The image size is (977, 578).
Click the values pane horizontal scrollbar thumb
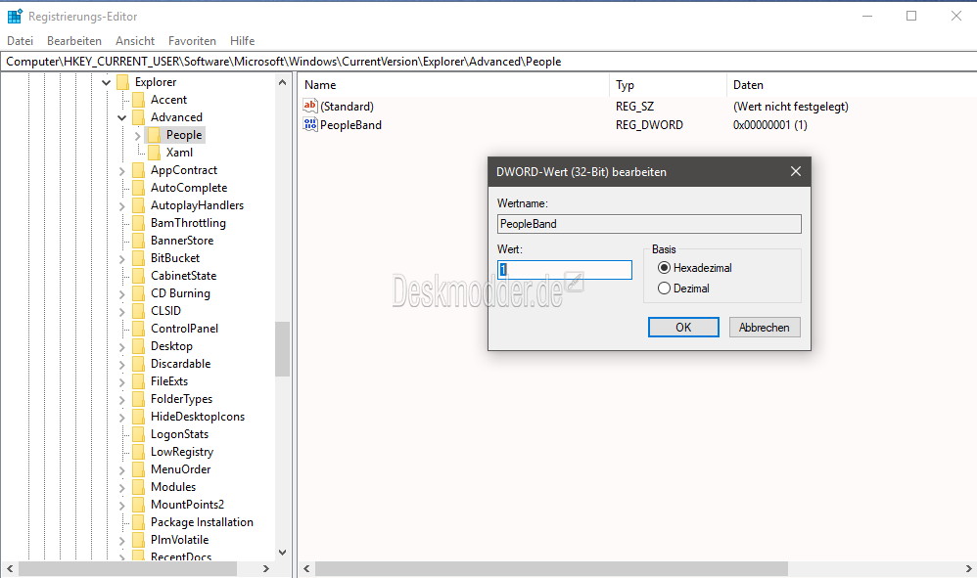[551, 568]
